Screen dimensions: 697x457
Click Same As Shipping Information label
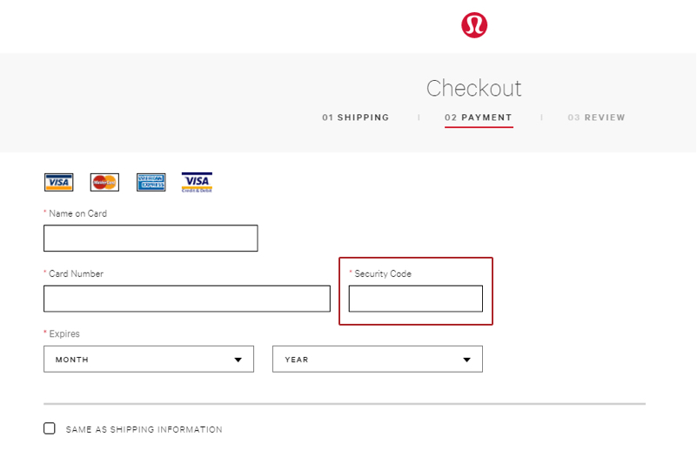click(x=144, y=429)
